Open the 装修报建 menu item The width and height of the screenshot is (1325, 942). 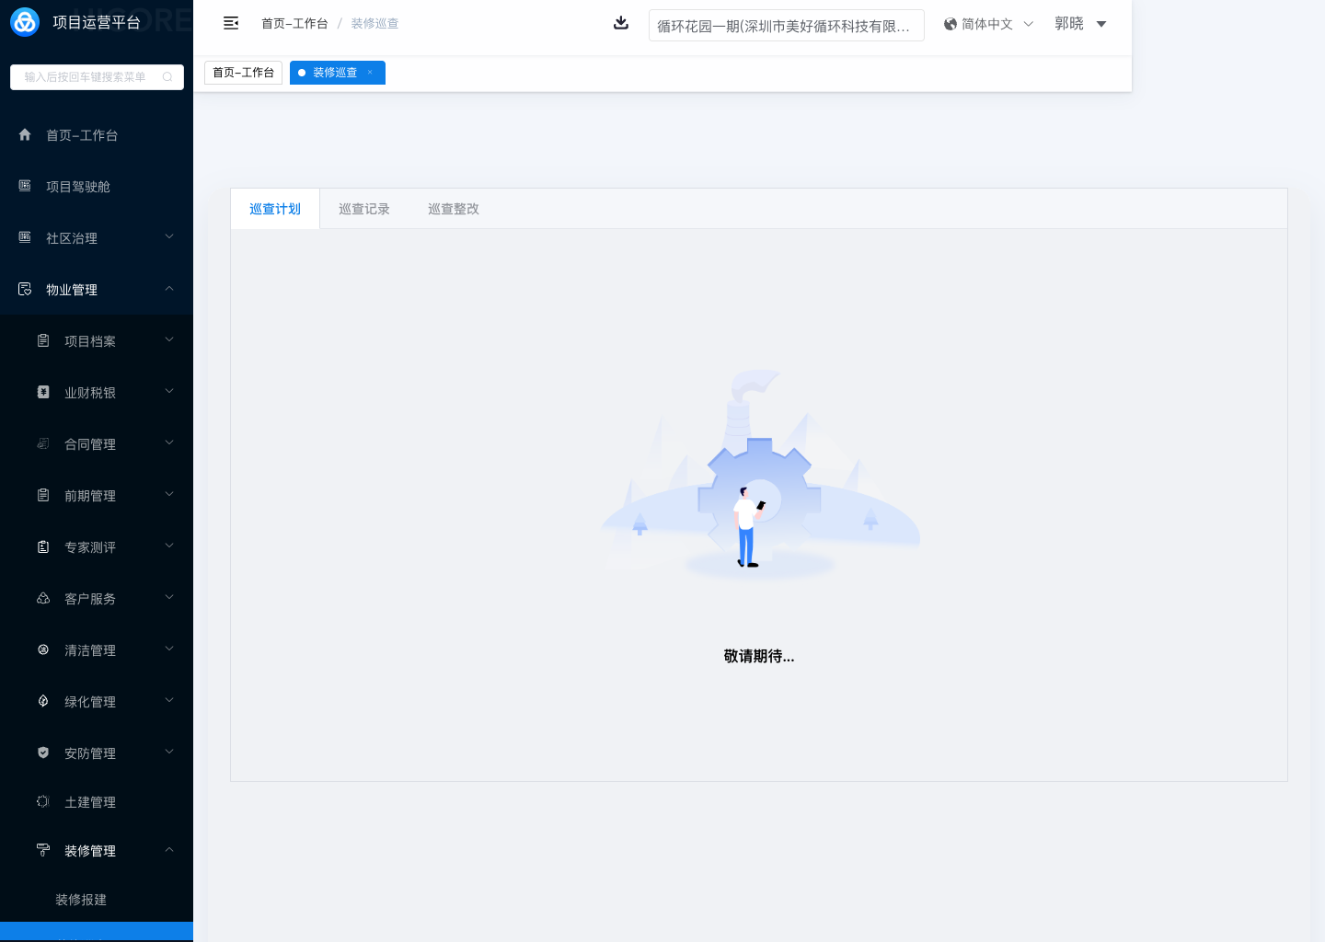[x=81, y=900]
